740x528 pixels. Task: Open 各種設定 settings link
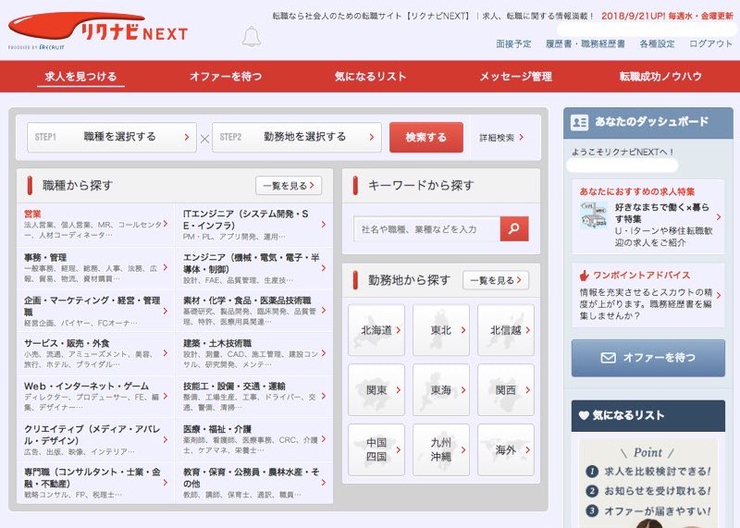coord(657,43)
